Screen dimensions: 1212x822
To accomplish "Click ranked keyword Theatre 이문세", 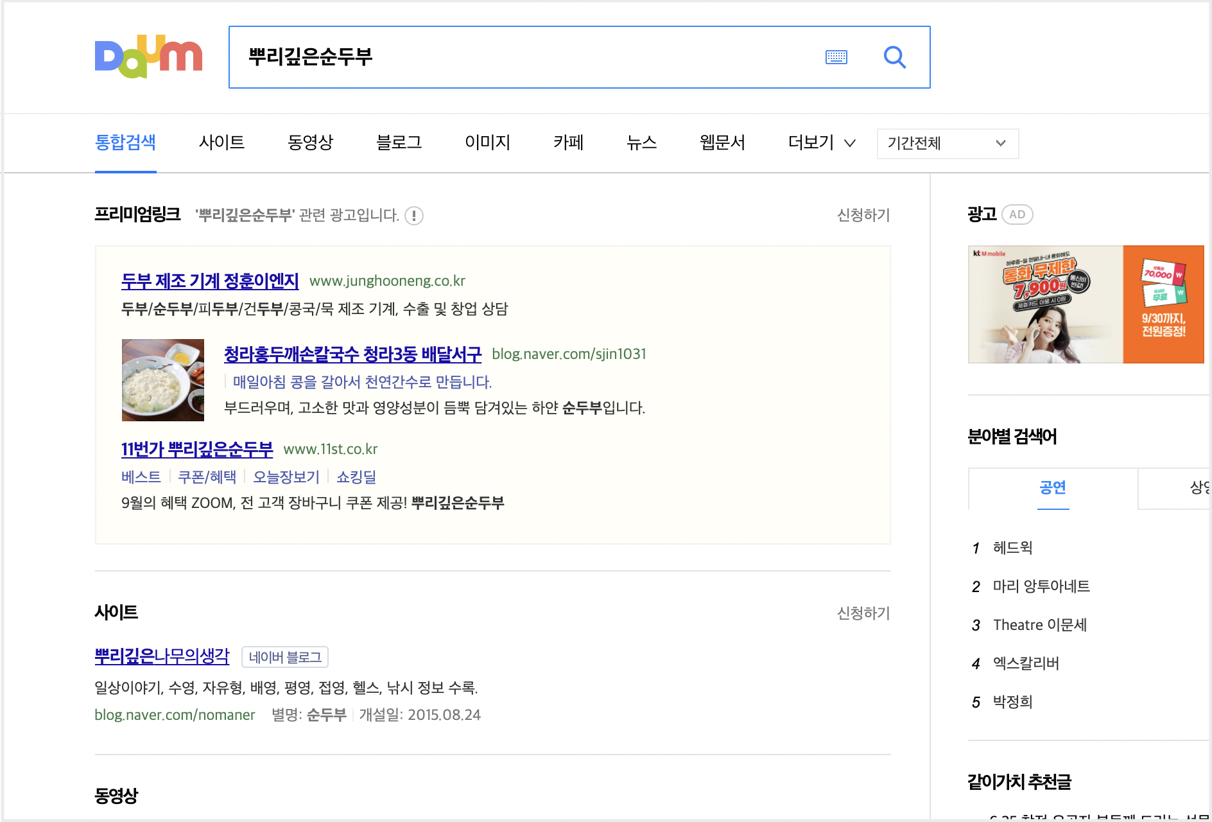I will (1040, 625).
